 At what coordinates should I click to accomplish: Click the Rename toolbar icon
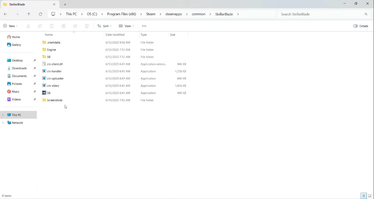point(63,26)
